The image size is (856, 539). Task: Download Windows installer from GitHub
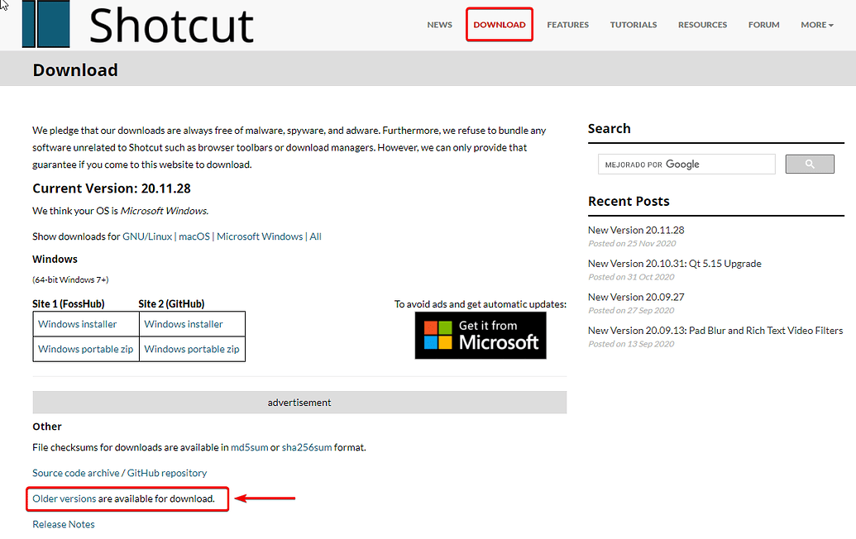[184, 324]
